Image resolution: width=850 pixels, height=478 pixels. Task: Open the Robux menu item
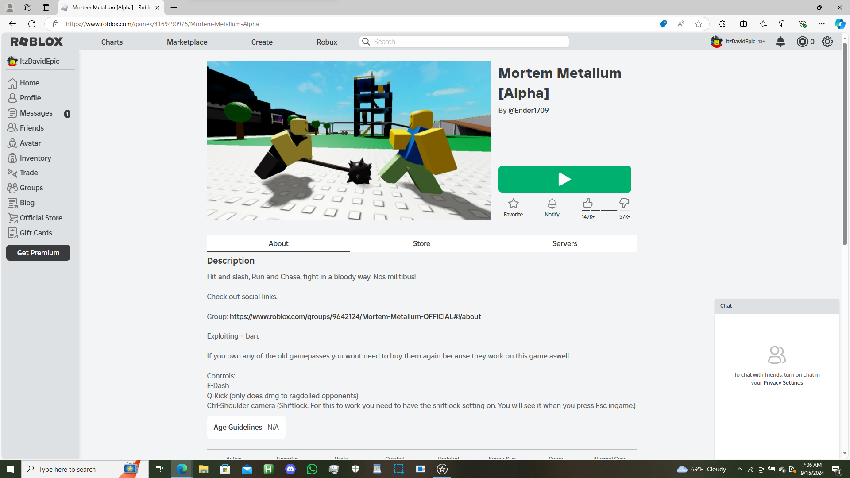(x=327, y=42)
